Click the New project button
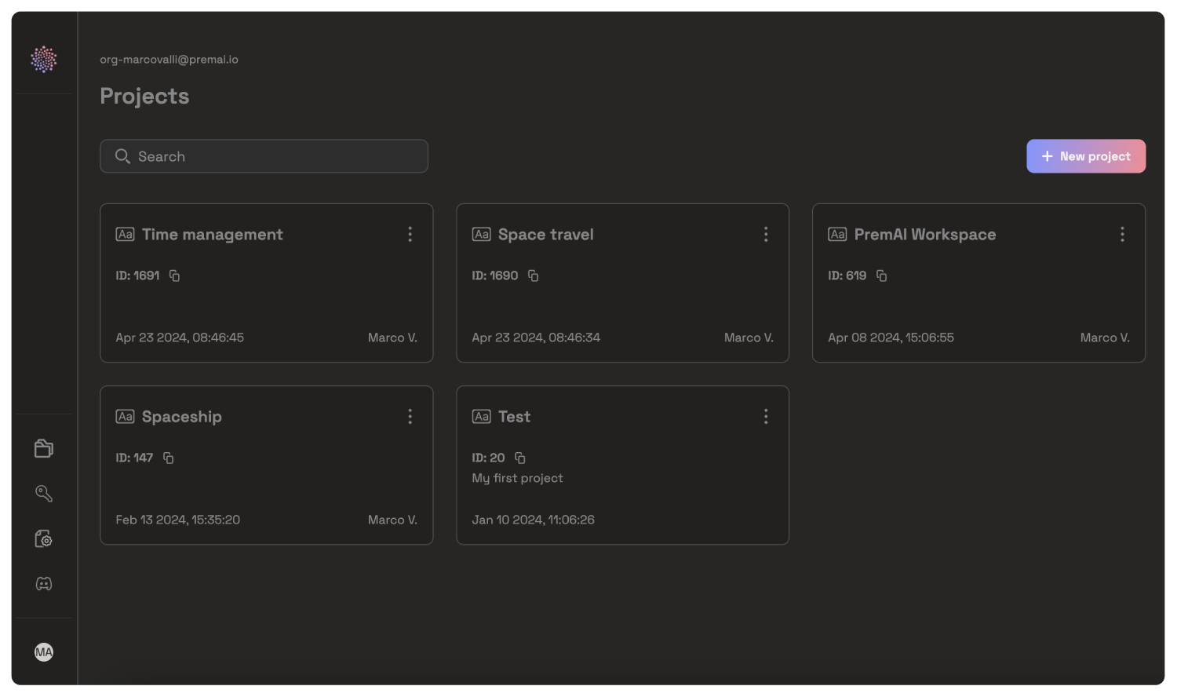The image size is (1177, 697). pyautogui.click(x=1086, y=156)
